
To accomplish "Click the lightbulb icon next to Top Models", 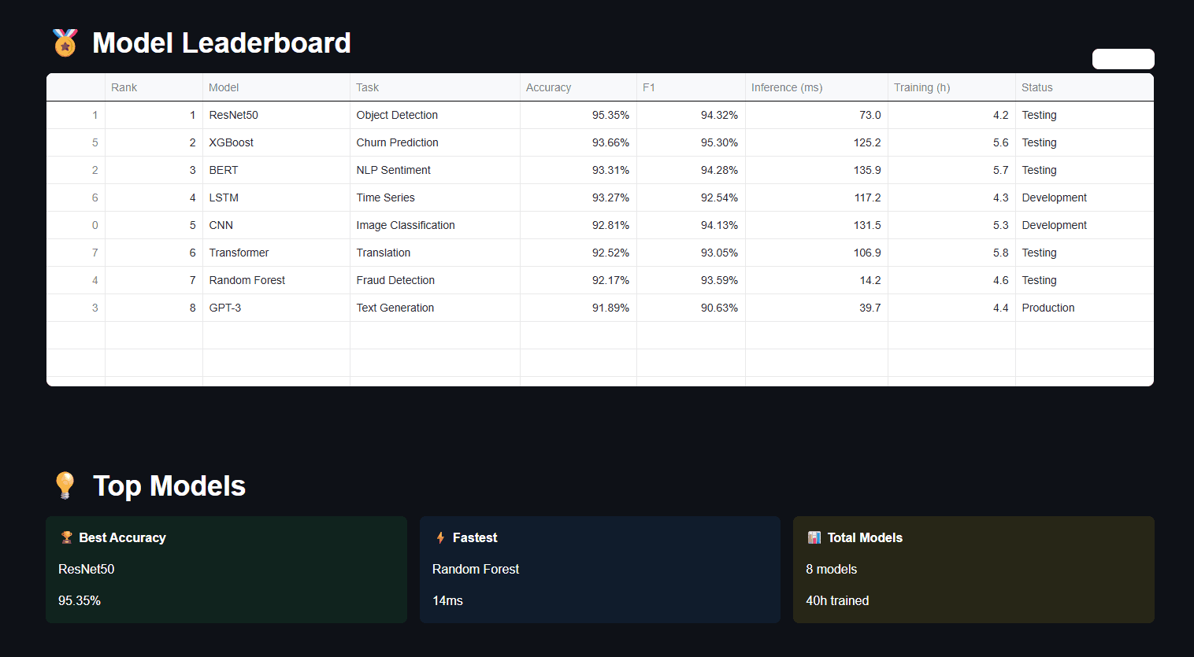I will click(x=65, y=485).
